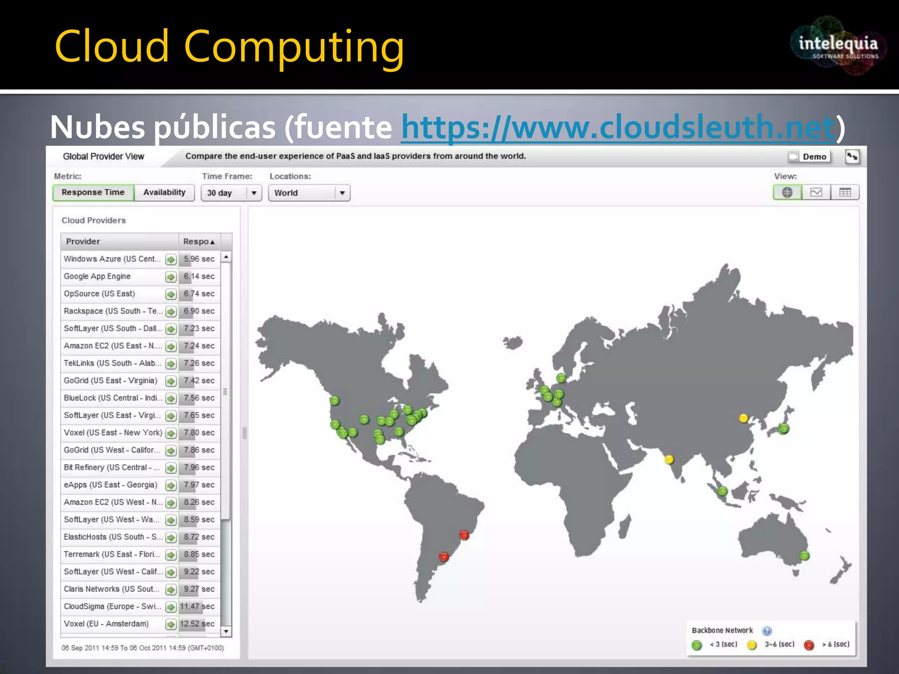Click the Demo button
This screenshot has width=899, height=674.
pos(809,157)
